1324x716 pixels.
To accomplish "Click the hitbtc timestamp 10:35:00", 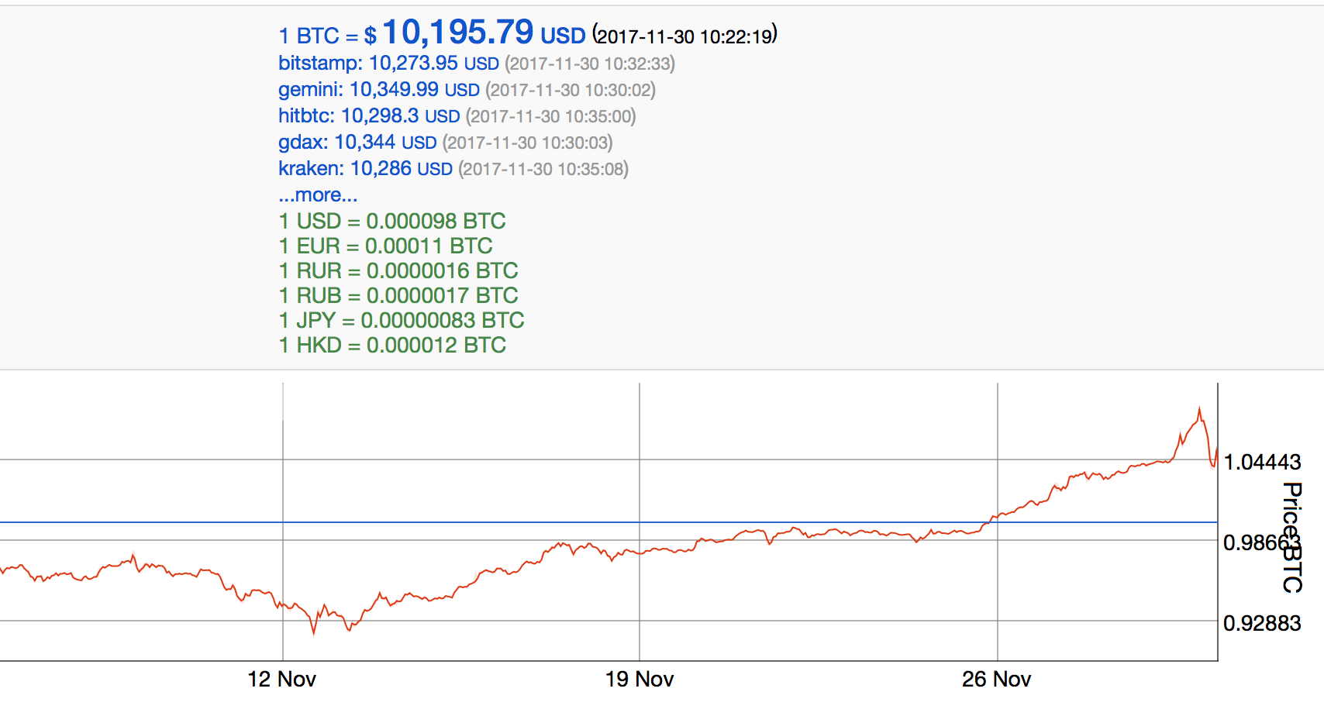I will click(x=551, y=117).
